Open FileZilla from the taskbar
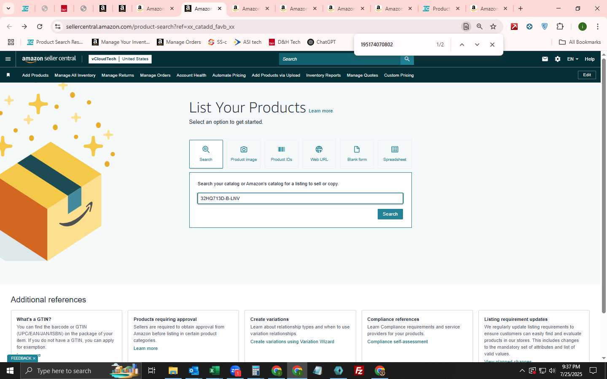 [359, 371]
